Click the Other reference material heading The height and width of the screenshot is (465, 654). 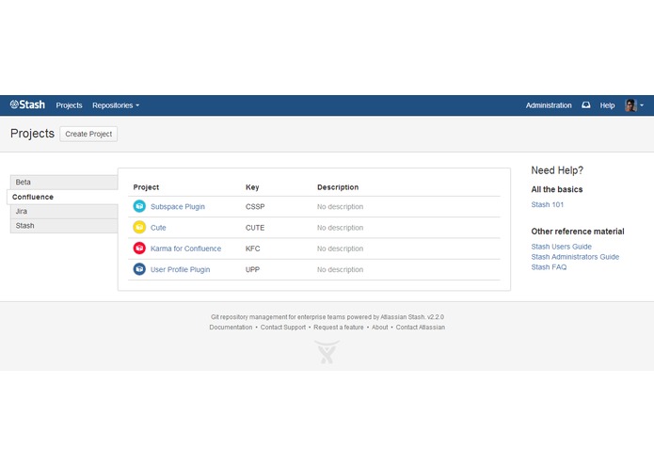pos(578,232)
